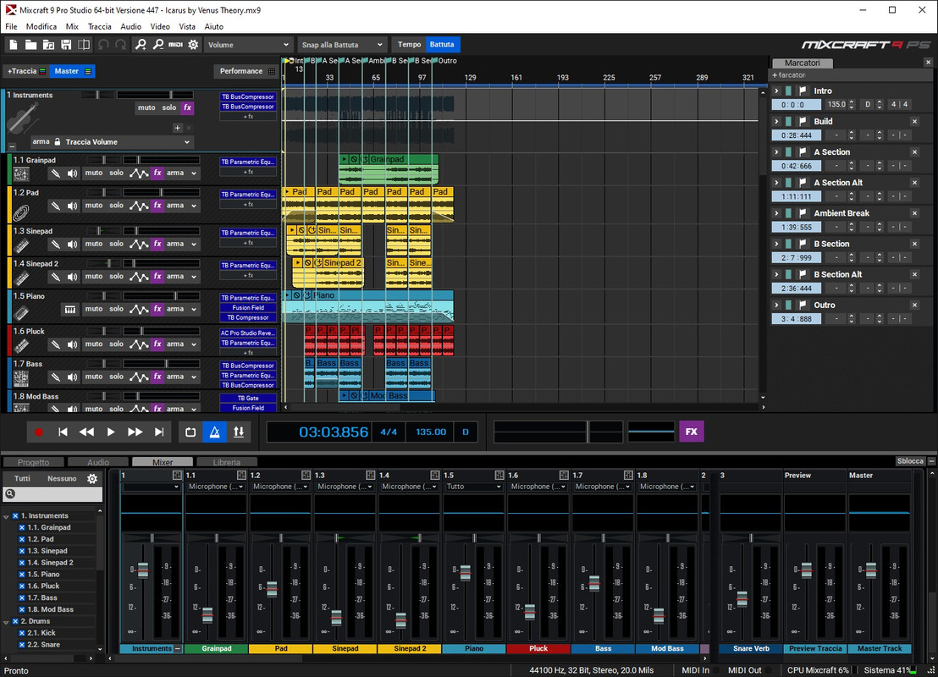Zoom out with the magnifier minus icon
This screenshot has height=677, width=938.
[x=158, y=45]
